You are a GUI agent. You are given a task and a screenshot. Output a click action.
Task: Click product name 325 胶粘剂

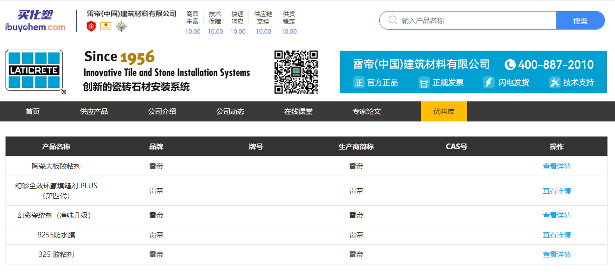coord(56,254)
